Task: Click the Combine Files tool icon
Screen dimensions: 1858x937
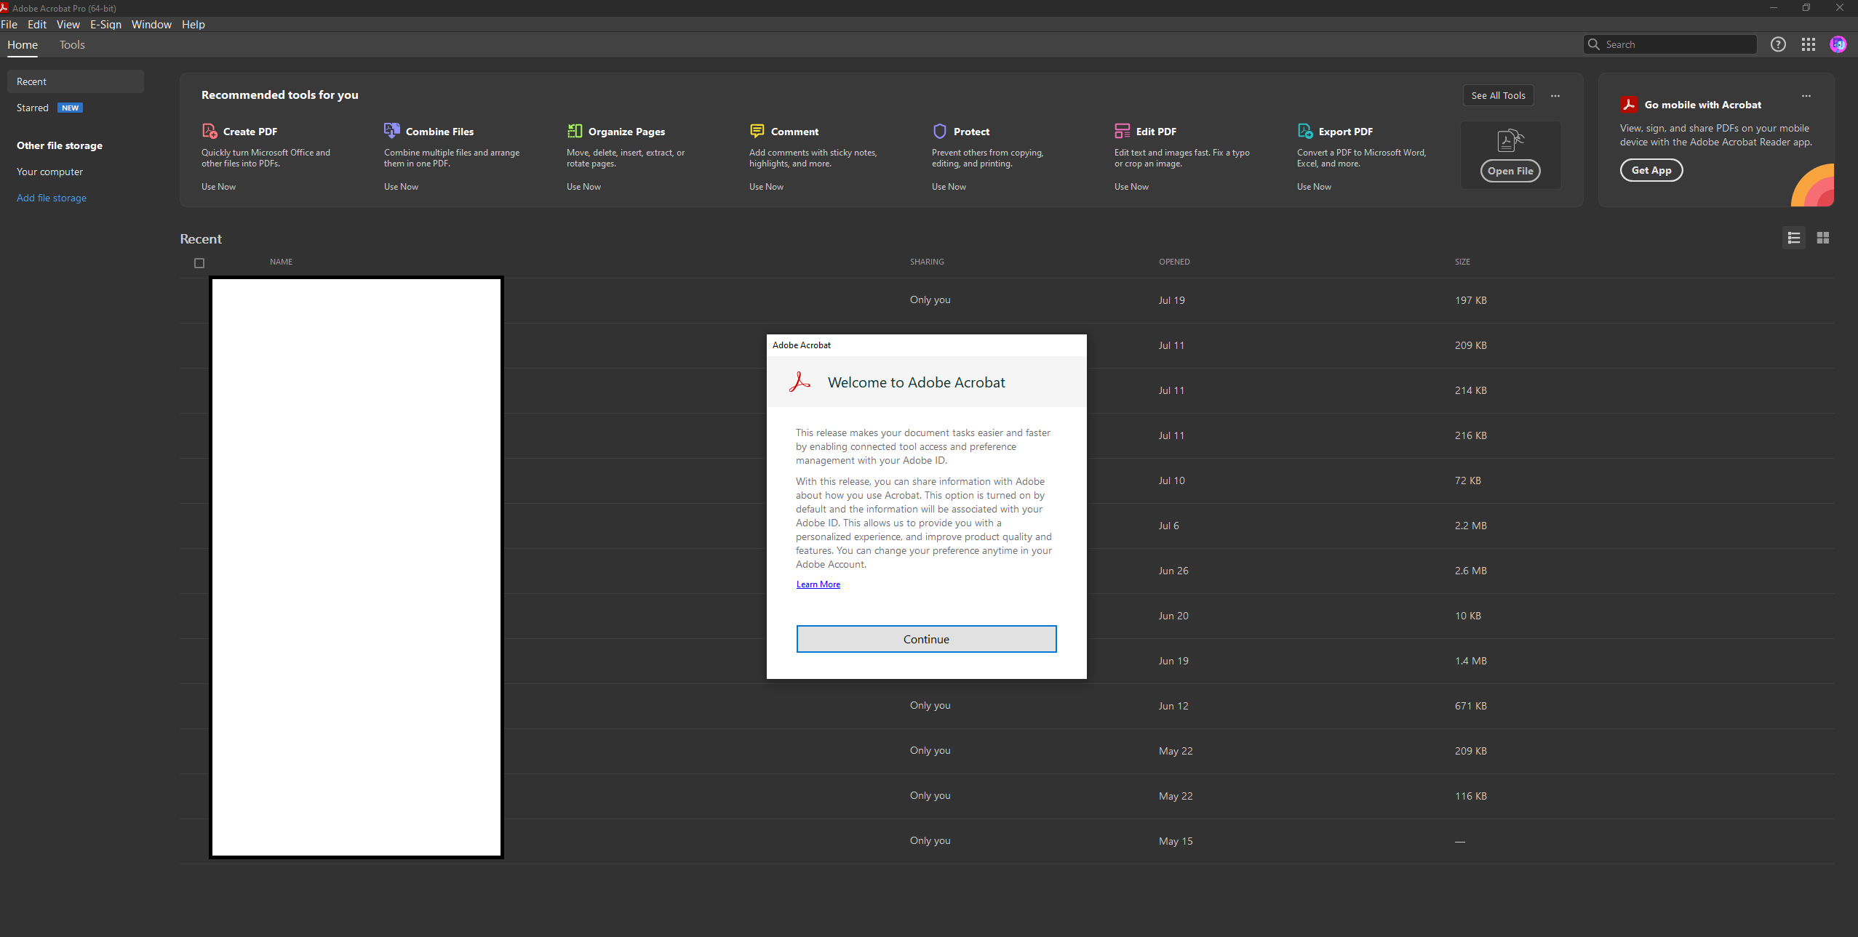Action: pyautogui.click(x=391, y=131)
